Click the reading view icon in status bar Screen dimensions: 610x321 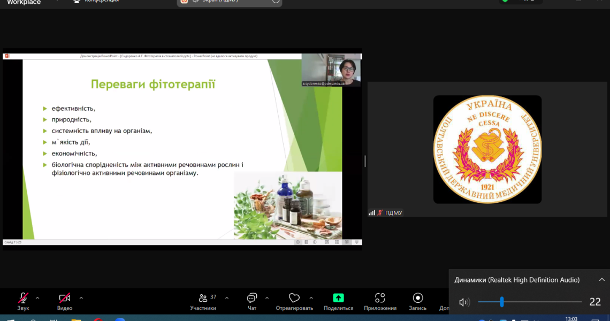[x=347, y=242]
